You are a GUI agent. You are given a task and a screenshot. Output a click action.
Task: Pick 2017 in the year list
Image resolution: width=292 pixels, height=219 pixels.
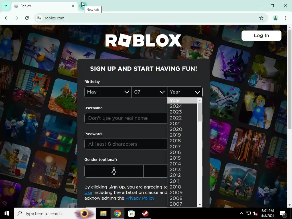(182, 147)
